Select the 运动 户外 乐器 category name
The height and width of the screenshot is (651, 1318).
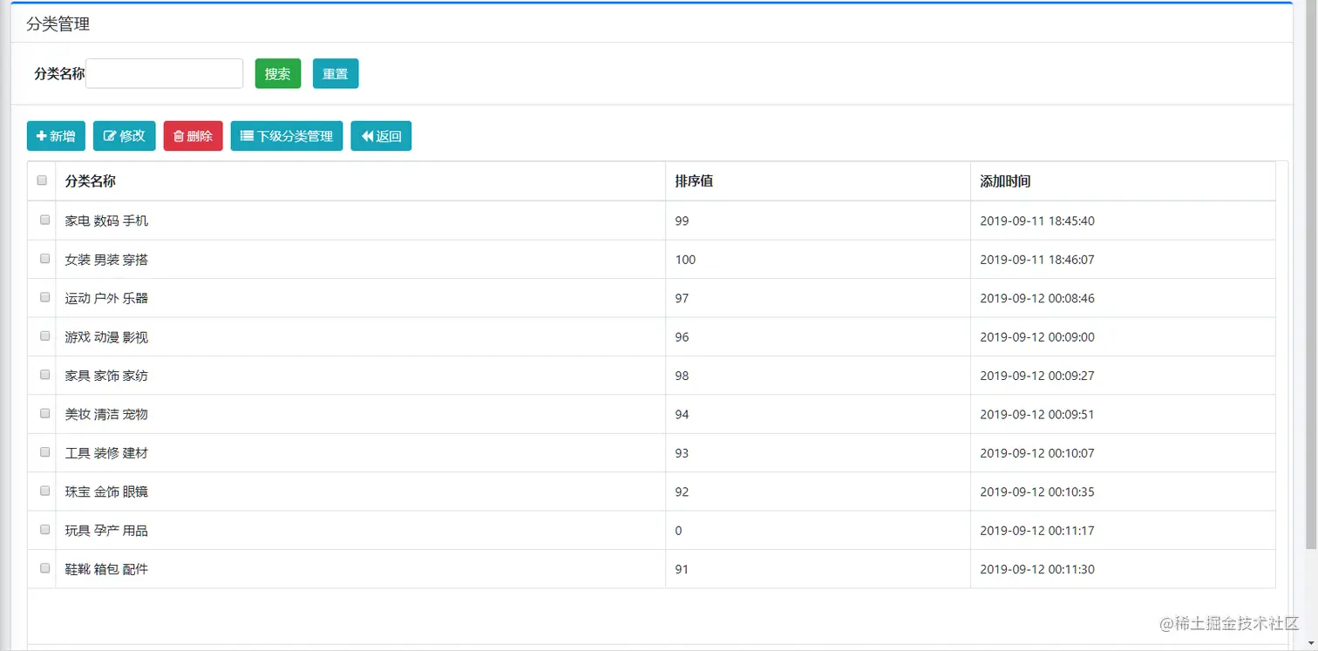(106, 298)
